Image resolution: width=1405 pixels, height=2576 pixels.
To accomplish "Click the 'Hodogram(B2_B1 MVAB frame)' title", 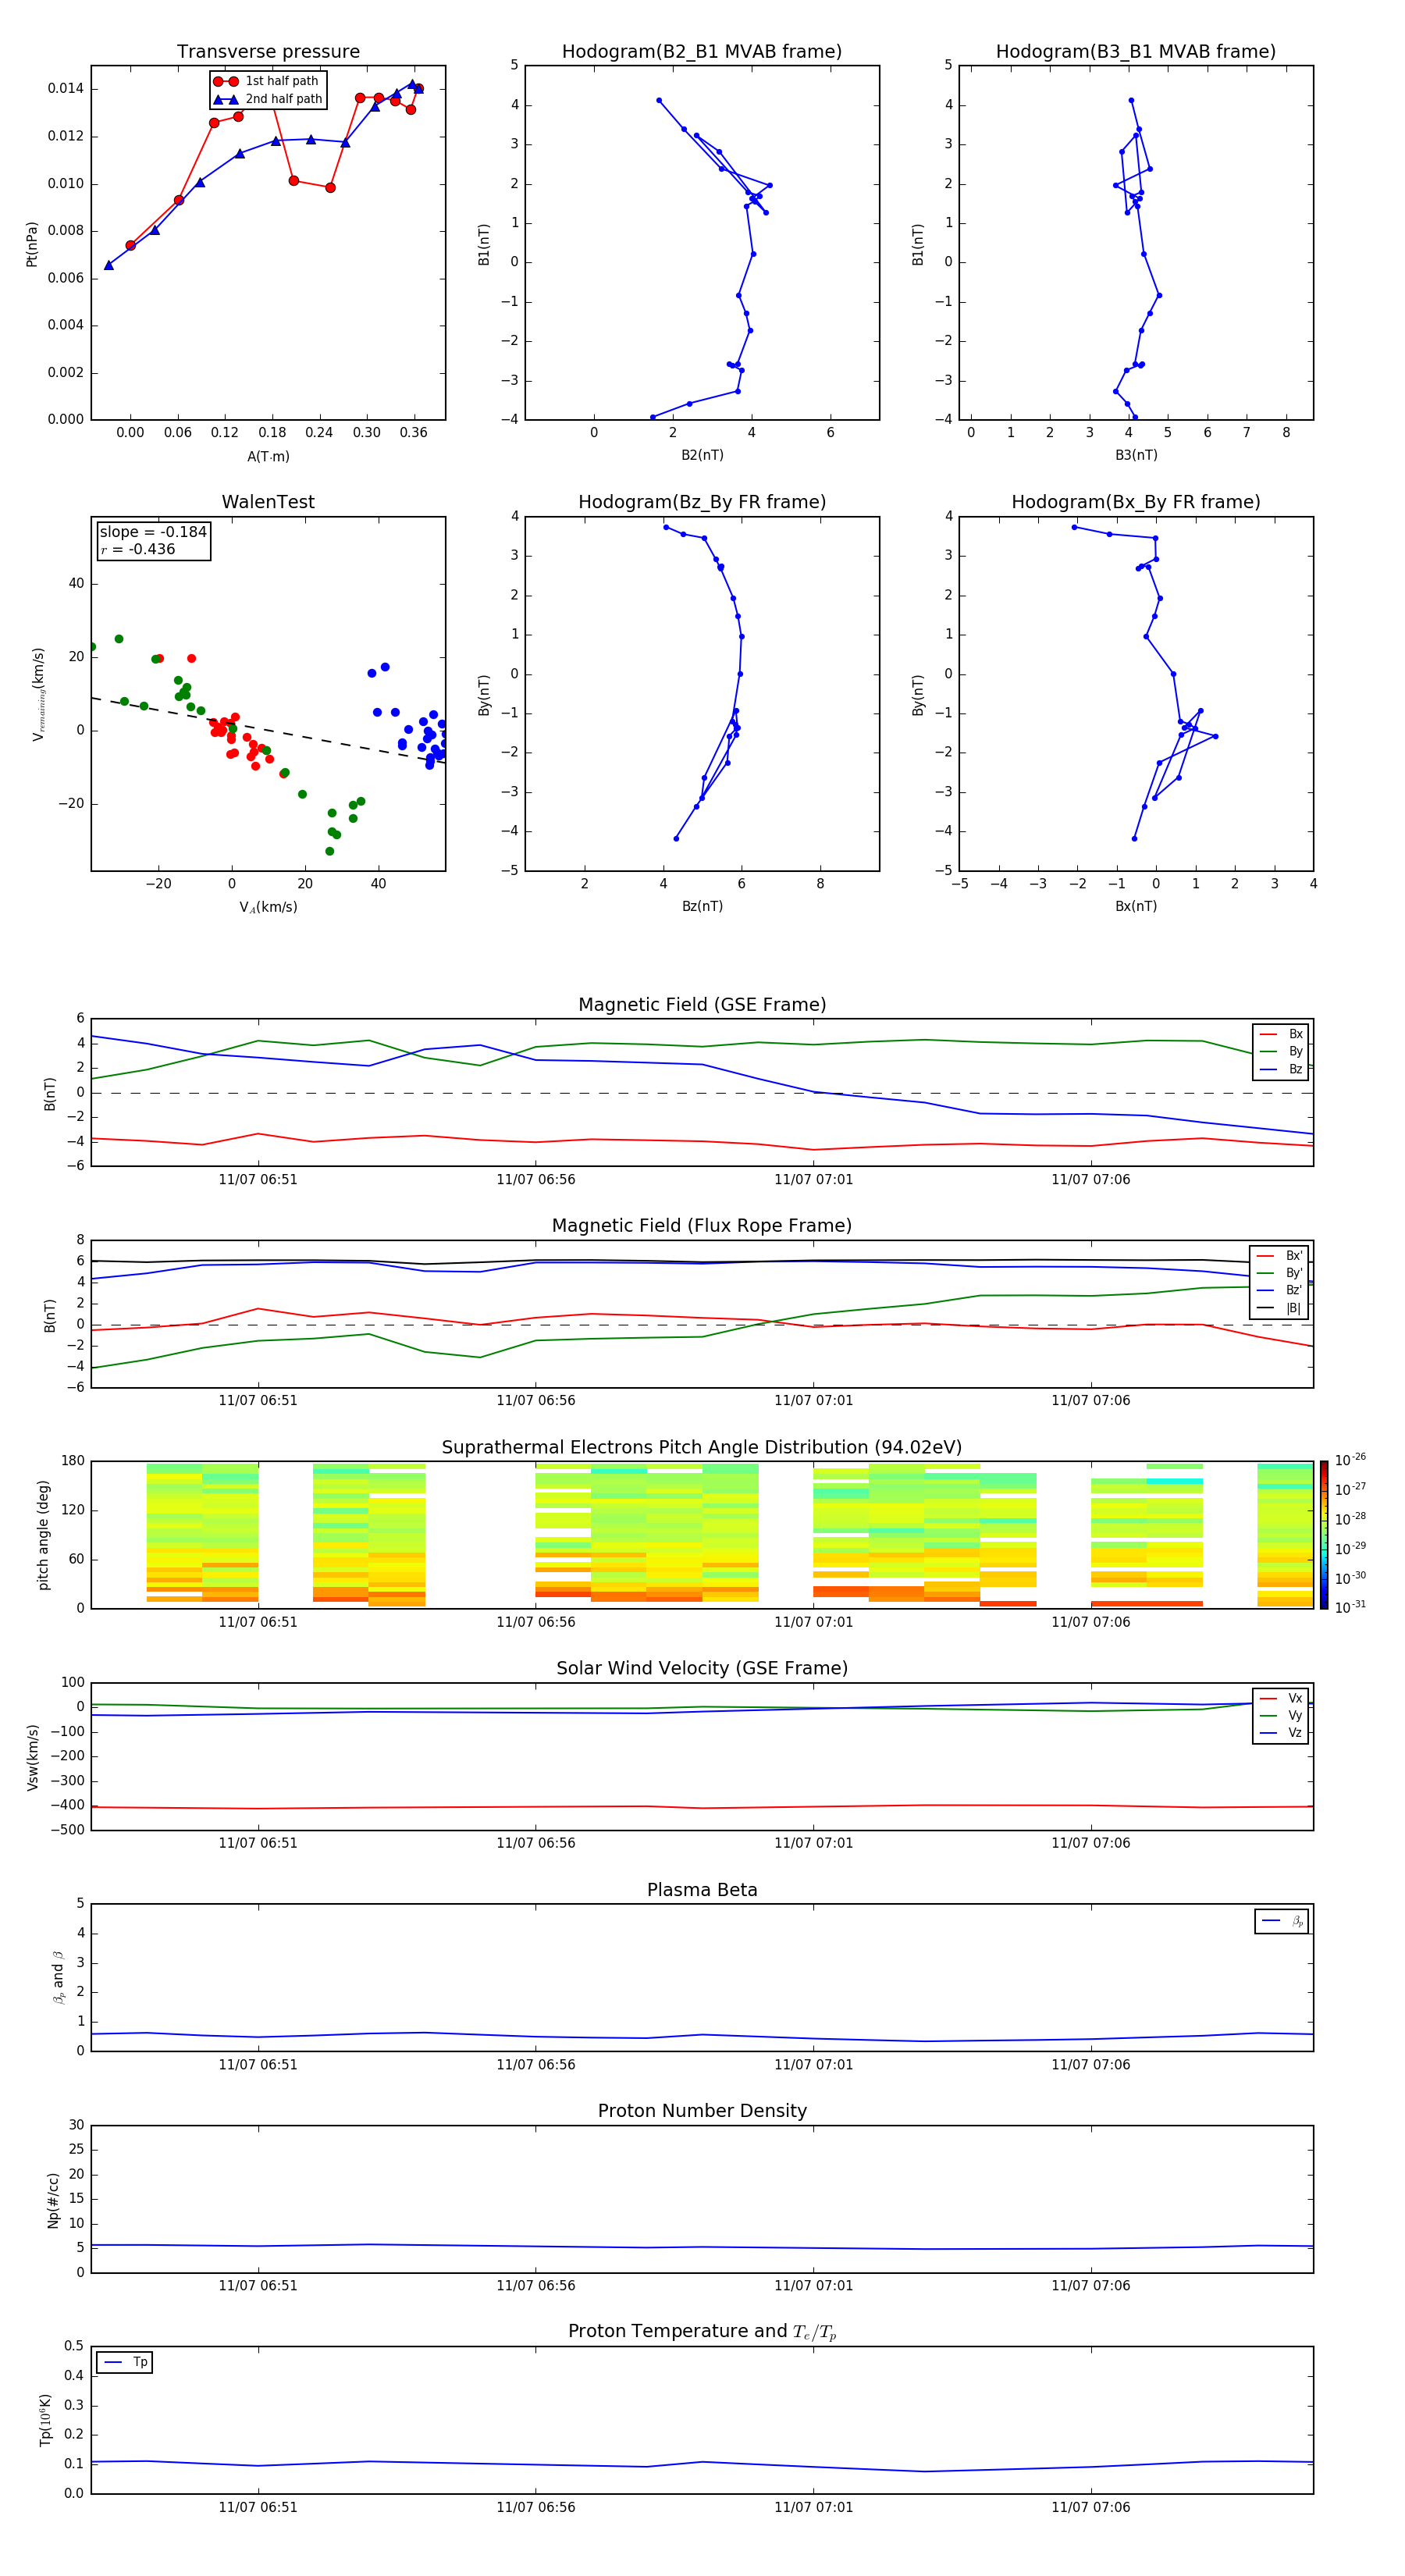I will 702,52.
